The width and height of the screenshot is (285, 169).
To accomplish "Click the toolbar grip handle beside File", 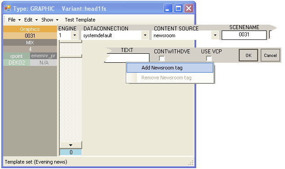I will pyautogui.click(x=5, y=20).
